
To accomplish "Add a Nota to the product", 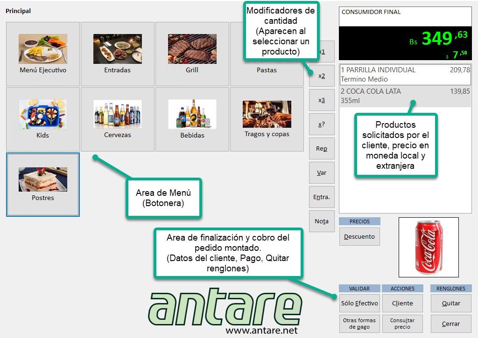I will (322, 221).
